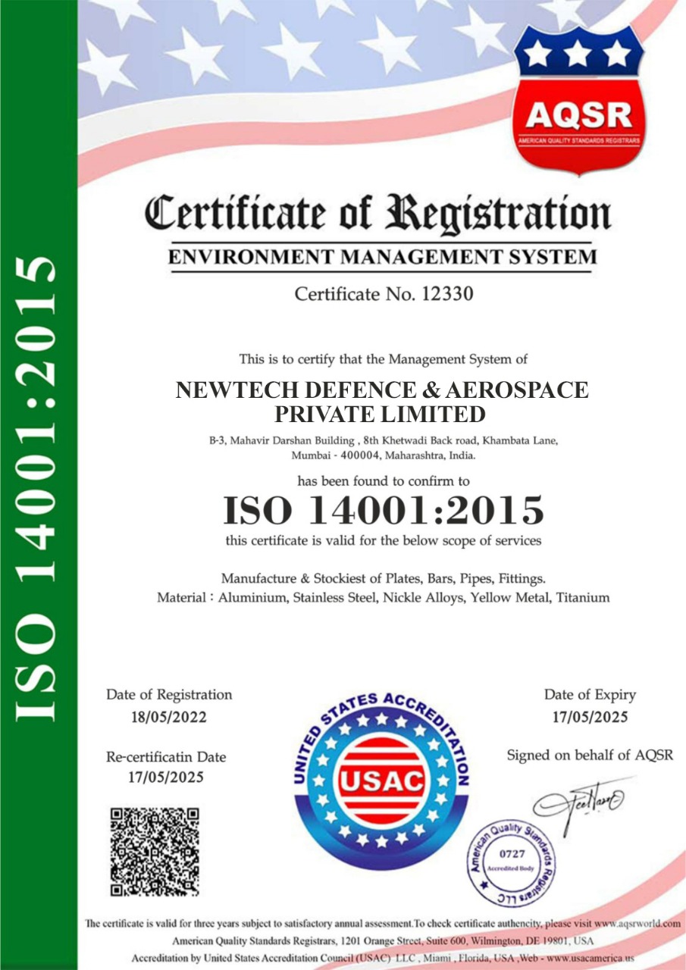
Task: Click 'this certificate is valid for the below scope'
Action: [x=384, y=541]
